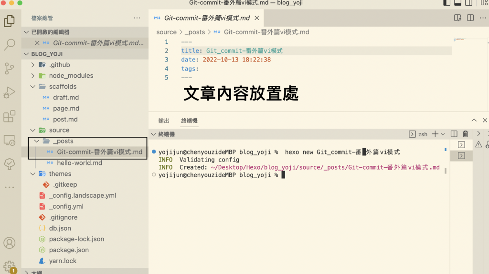Open markdown preview to the side

pyautogui.click(x=457, y=18)
